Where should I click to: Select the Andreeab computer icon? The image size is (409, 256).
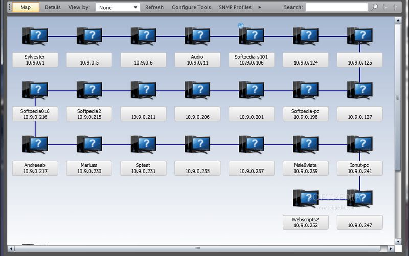(35, 144)
